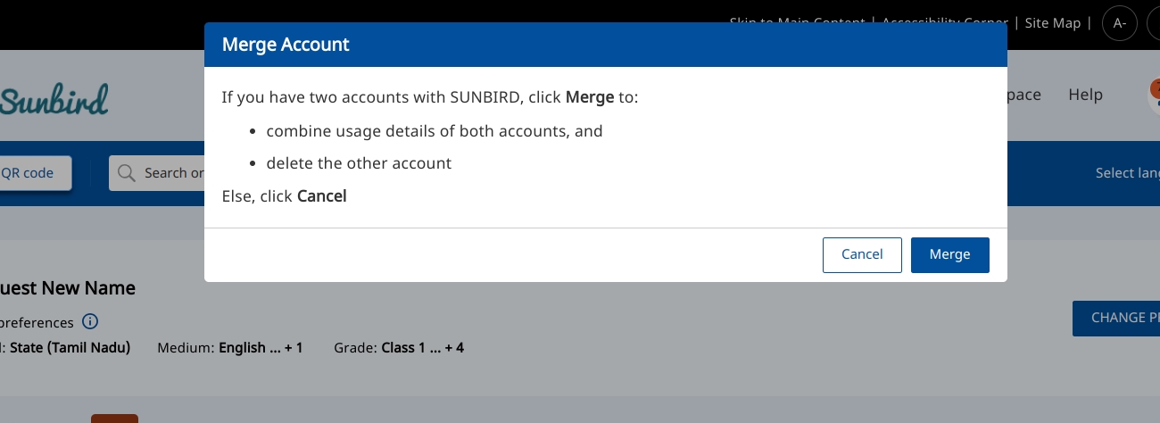The image size is (1160, 423).
Task: Open the user avatar with notification badge
Action: point(1153,94)
